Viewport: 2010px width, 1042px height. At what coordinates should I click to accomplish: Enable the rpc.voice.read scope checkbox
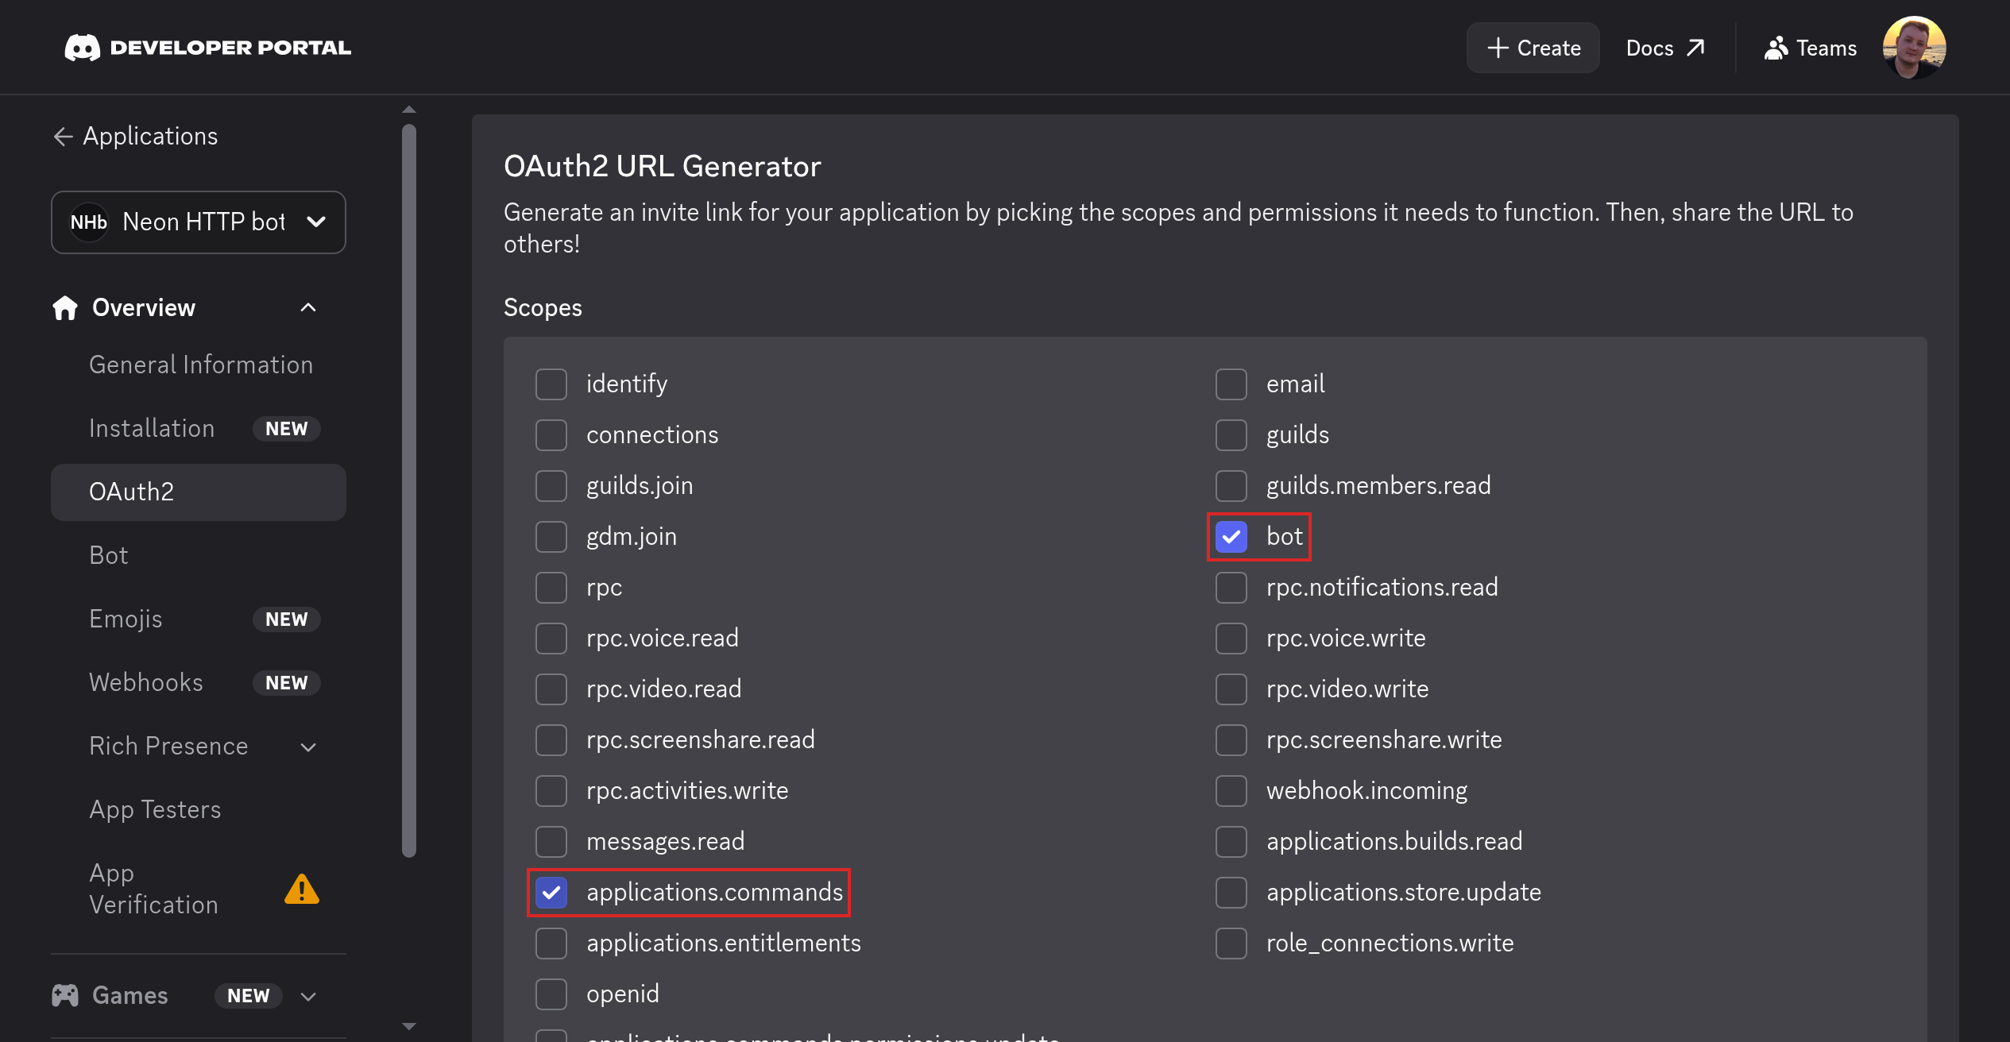click(551, 639)
